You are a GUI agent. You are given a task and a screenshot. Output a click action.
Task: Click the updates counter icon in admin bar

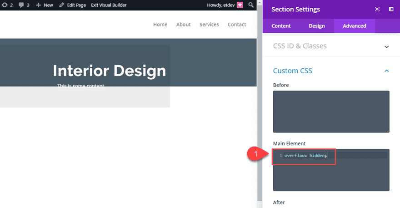click(x=4, y=5)
